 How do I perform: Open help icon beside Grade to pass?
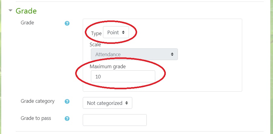pos(67,119)
